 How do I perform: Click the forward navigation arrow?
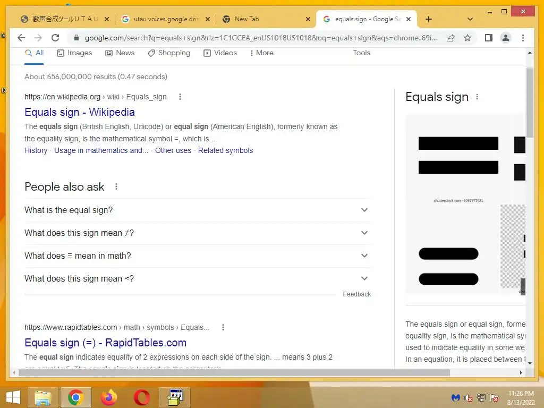coord(38,38)
